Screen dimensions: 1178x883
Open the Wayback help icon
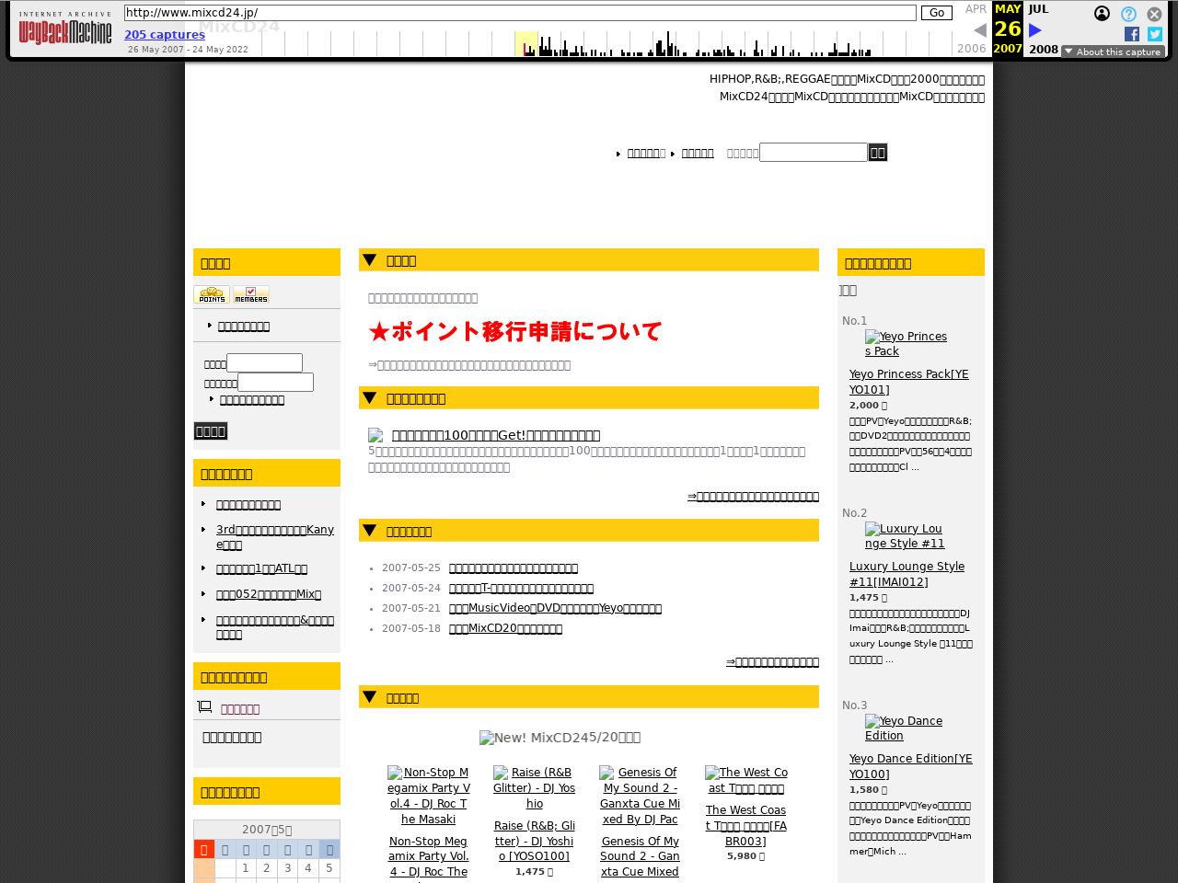[1128, 14]
